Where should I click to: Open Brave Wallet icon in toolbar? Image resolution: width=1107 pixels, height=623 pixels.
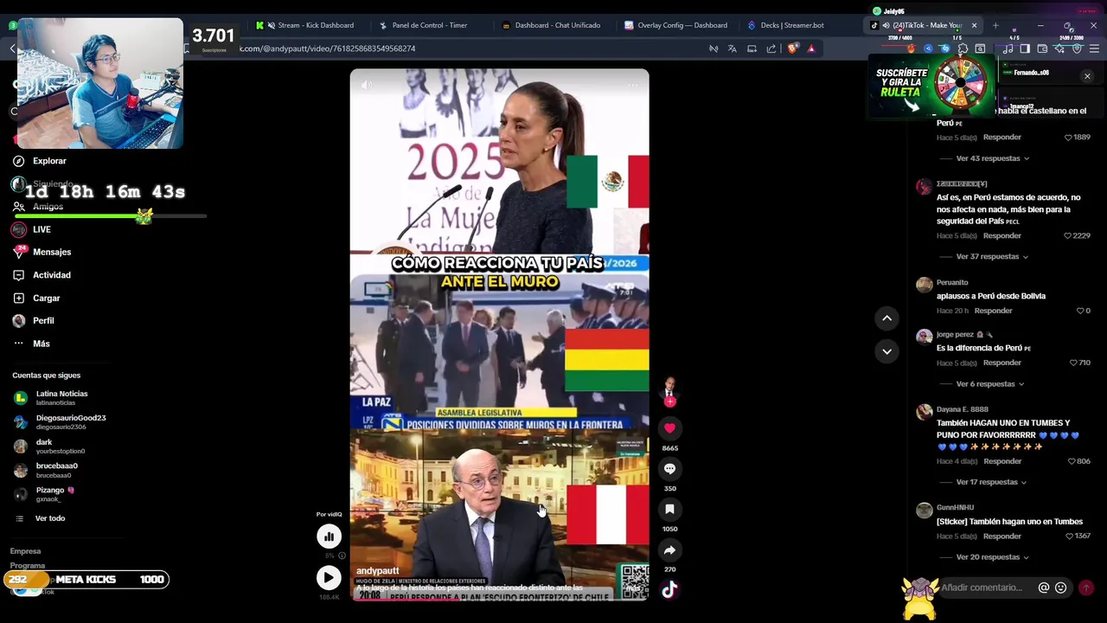click(1042, 49)
